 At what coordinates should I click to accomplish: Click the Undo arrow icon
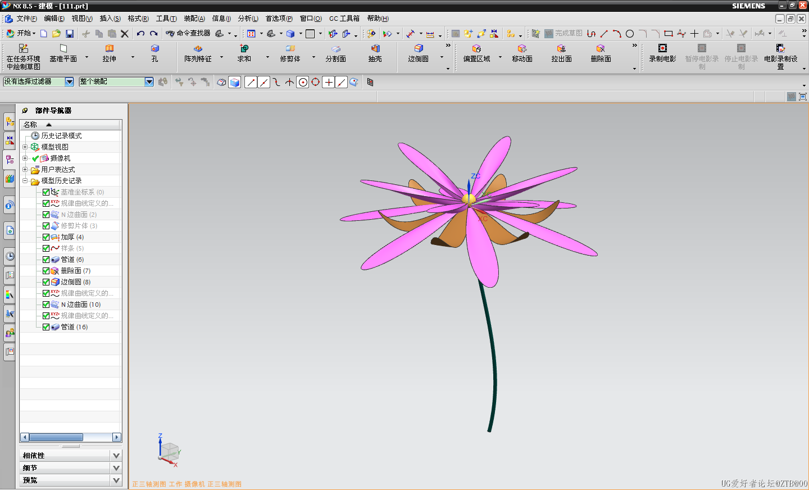(140, 34)
